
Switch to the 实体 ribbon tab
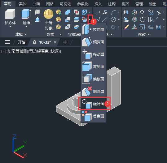pyautogui.click(x=23, y=4)
